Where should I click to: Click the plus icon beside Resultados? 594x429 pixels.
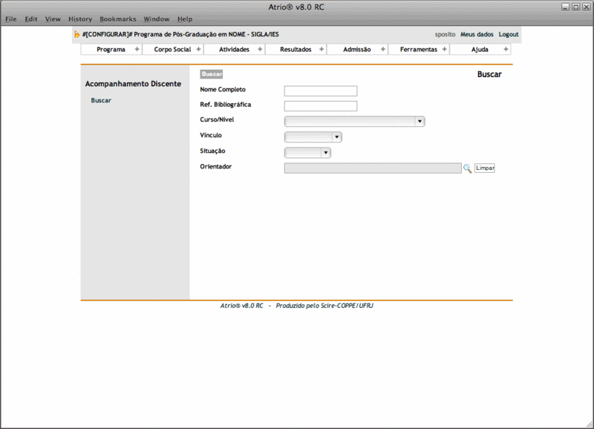[322, 50]
